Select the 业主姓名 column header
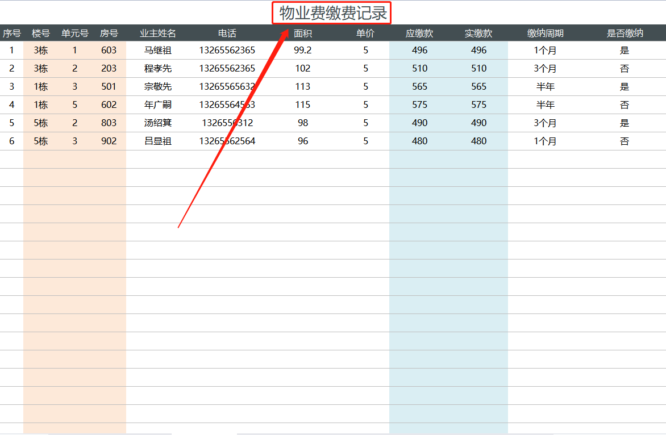 (158, 33)
